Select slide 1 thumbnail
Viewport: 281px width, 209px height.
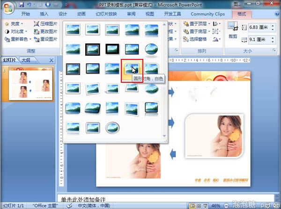click(30, 84)
